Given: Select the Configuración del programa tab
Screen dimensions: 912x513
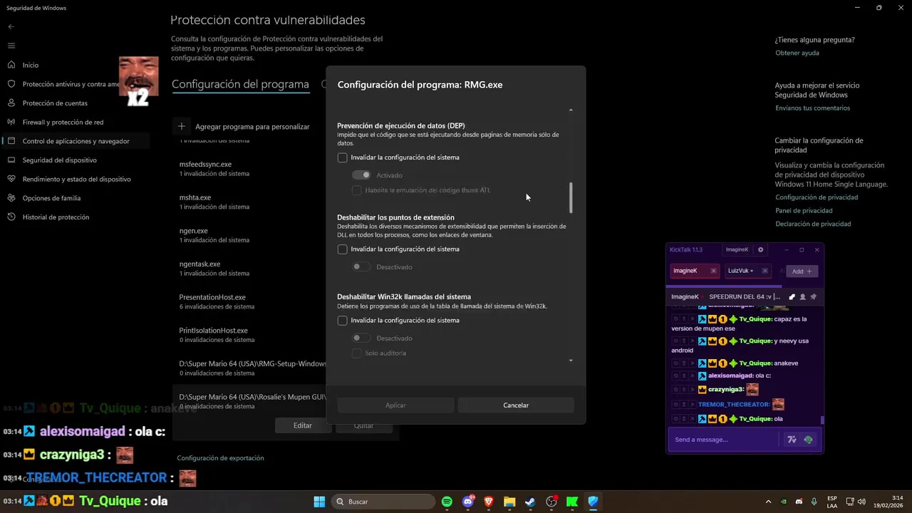Looking at the screenshot, I should point(240,84).
